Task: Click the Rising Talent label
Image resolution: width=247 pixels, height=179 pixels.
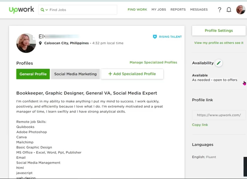Action: click(170, 37)
